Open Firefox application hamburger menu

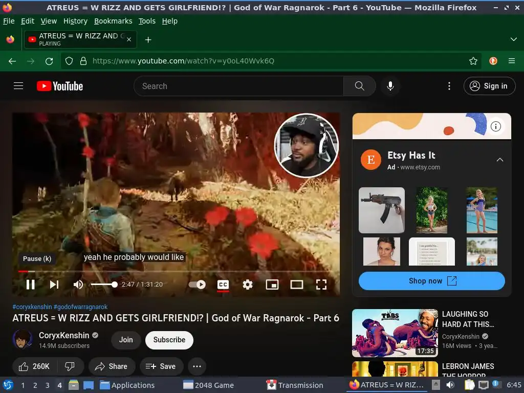pyautogui.click(x=512, y=61)
